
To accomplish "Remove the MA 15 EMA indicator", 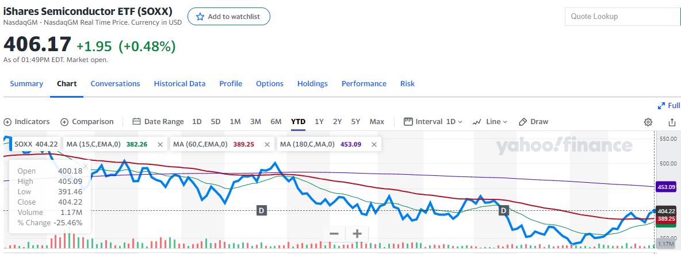I will click(x=160, y=144).
